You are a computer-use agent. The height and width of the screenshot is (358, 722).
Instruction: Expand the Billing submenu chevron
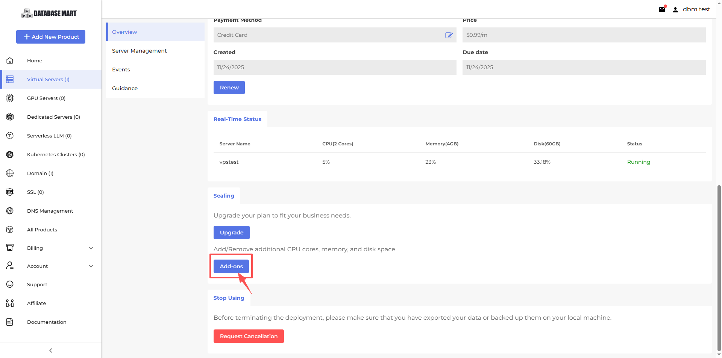91,248
